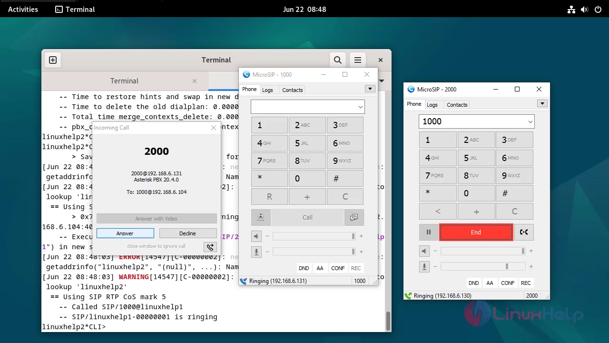Toggle REC in MicroSIP 1000
Viewport: 609px width, 343px height.
point(356,268)
